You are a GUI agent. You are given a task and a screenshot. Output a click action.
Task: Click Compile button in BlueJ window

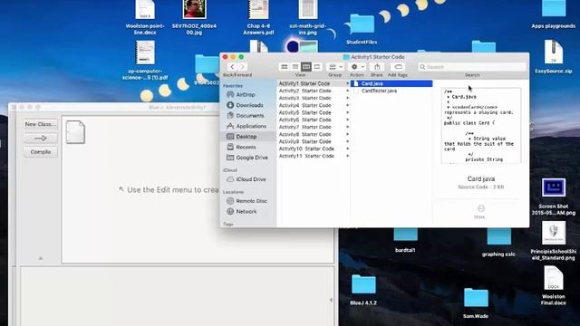[40, 152]
